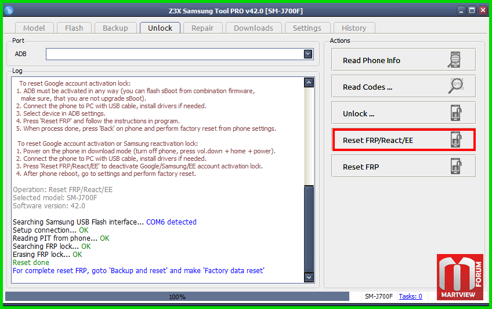Maximize the Z3X Samsung Tool window

[472, 10]
